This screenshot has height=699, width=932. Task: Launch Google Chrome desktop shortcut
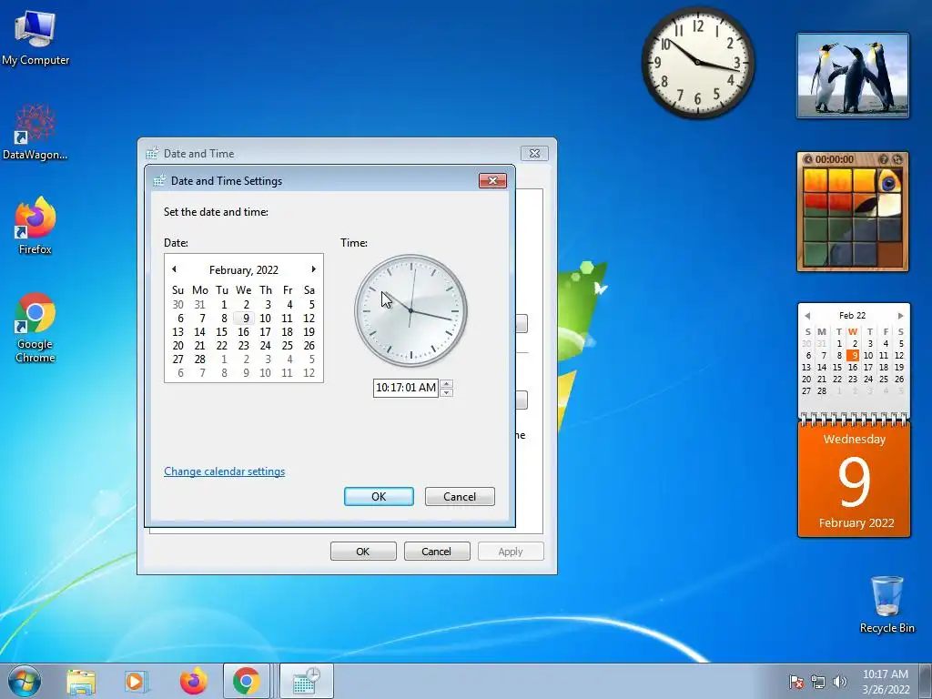pyautogui.click(x=35, y=327)
